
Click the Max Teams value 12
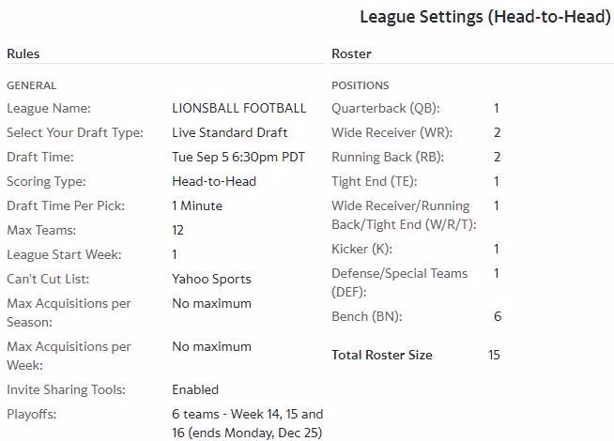177,230
